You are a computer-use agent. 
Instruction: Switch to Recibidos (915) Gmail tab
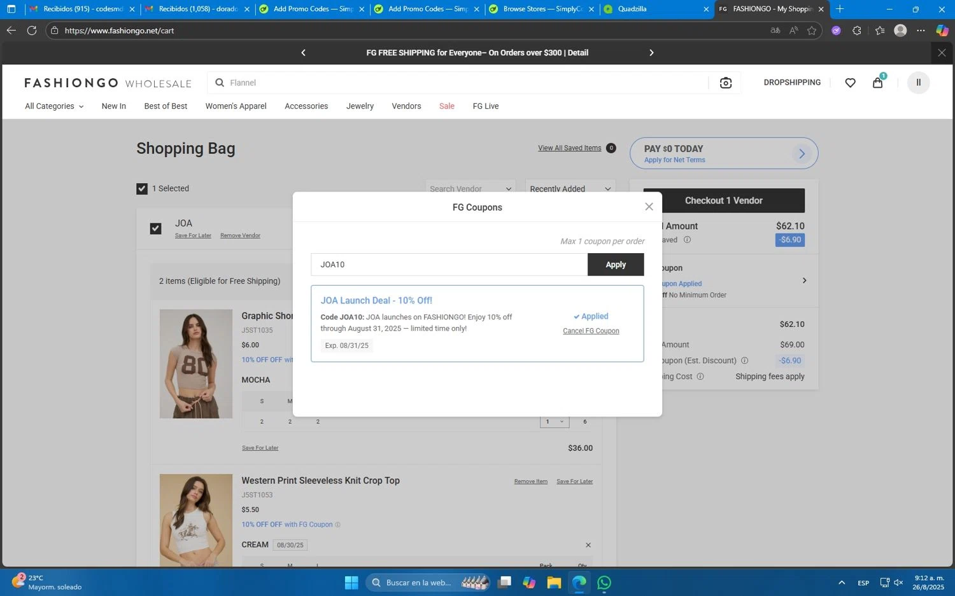click(x=82, y=9)
